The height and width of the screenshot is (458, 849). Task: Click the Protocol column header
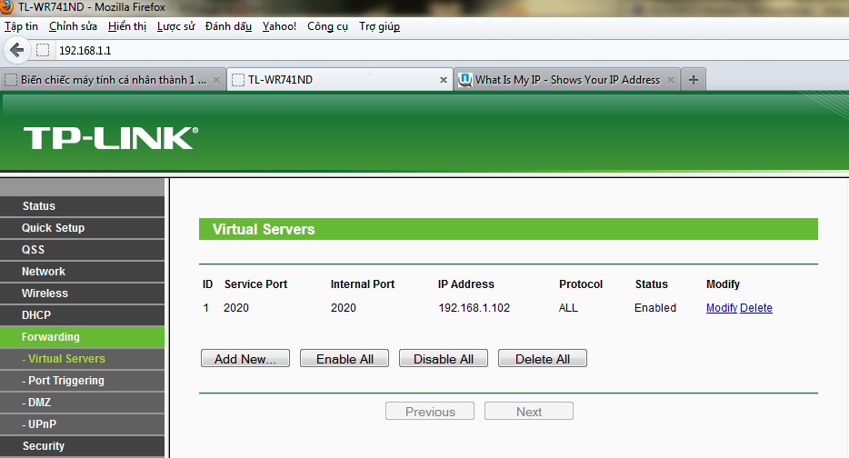[581, 284]
